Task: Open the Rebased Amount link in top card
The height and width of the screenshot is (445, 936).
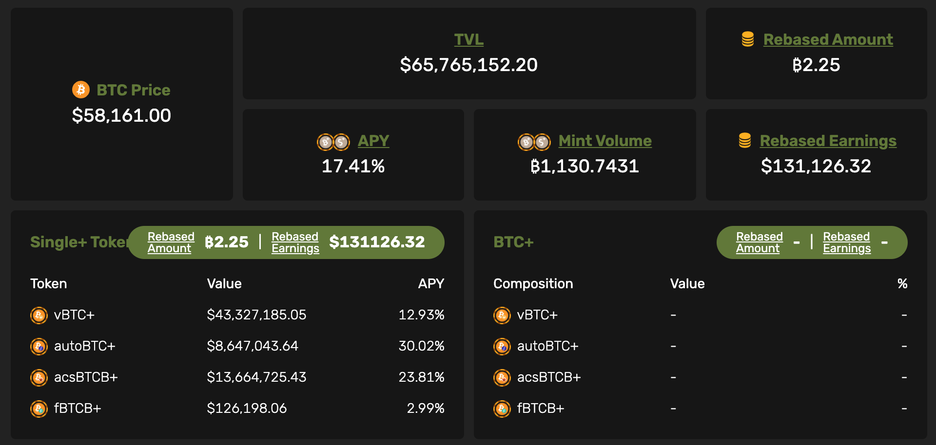Action: [x=828, y=39]
